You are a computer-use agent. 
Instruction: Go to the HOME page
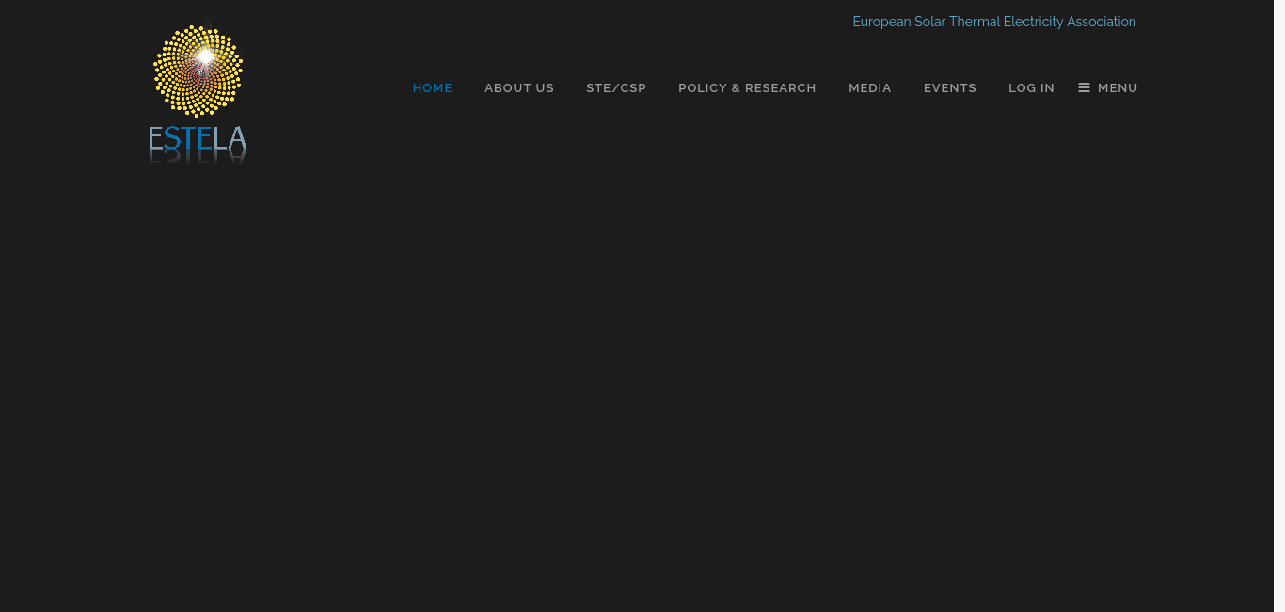click(433, 87)
